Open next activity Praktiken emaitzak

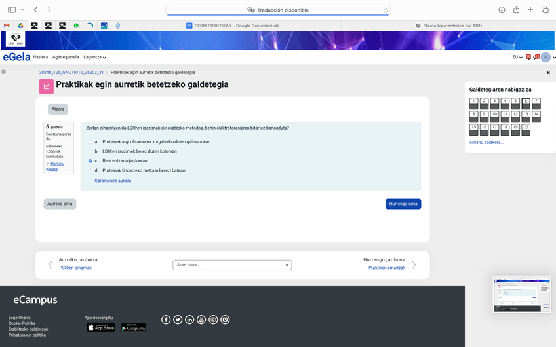[387, 268]
